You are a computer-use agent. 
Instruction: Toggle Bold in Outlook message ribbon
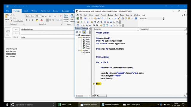click(27, 20)
